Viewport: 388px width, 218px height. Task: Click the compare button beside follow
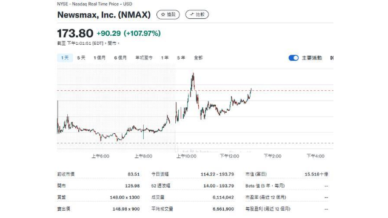pyautogui.click(x=197, y=15)
